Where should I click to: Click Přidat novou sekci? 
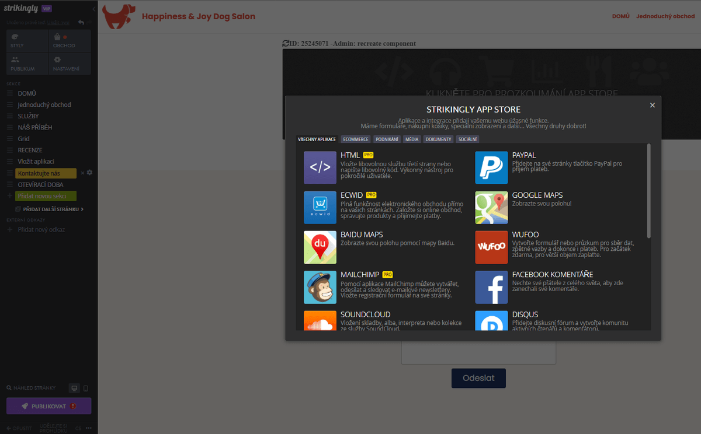(46, 196)
